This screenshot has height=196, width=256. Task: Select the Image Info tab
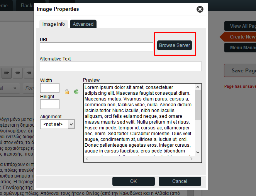[x=54, y=24]
